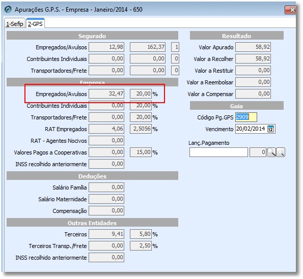
Task: Select the Terceiros value field 9,41
Action: pos(106,234)
